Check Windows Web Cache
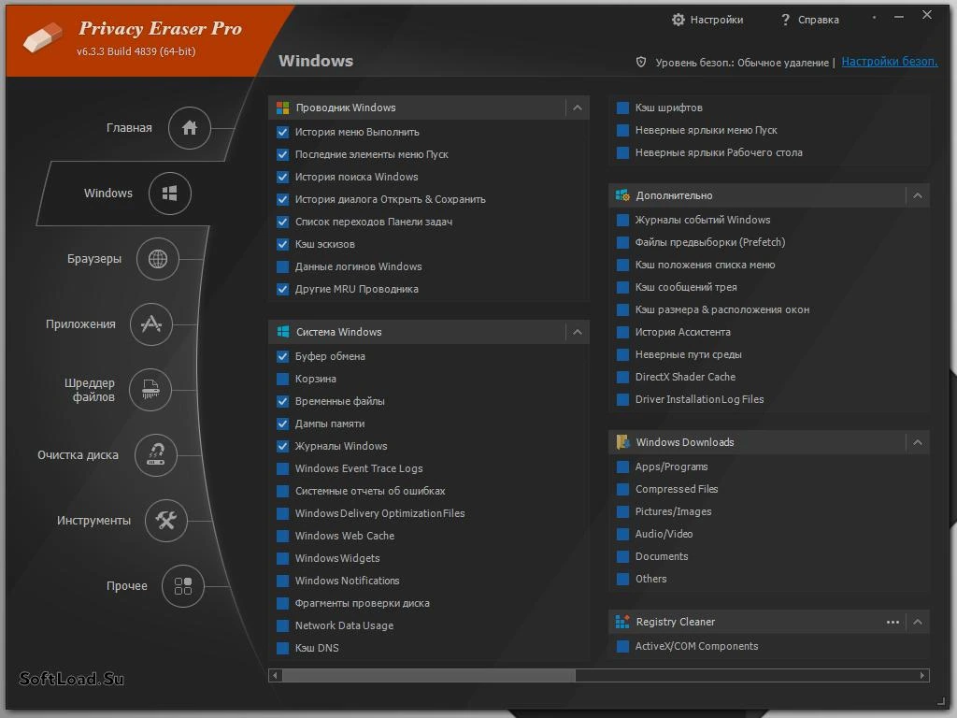 pyautogui.click(x=282, y=536)
